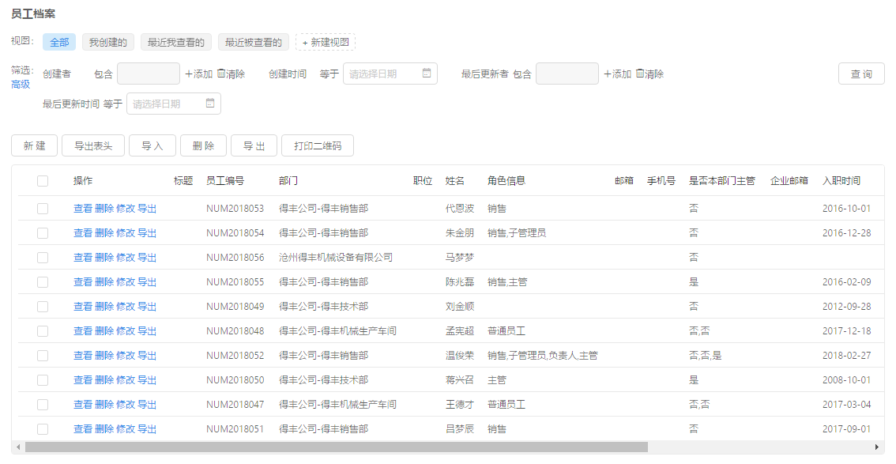The height and width of the screenshot is (464, 896).
Task: Open the 最后更新时间 date picker field
Action: 174,104
